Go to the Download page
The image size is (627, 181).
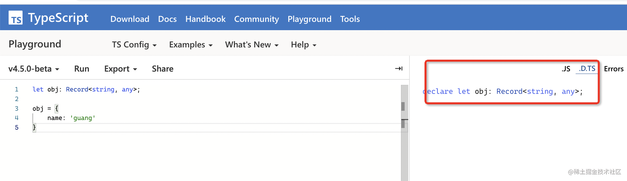130,19
